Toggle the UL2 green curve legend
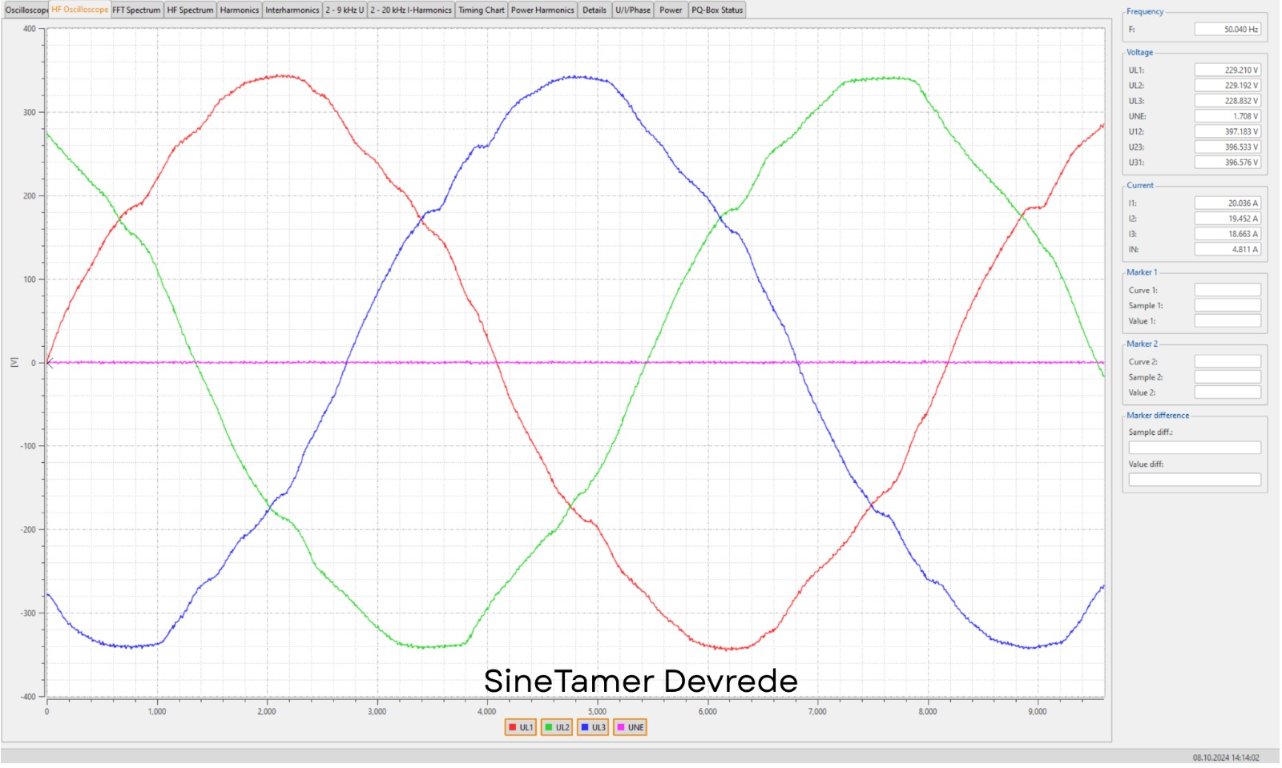1282x768 pixels. (x=557, y=728)
